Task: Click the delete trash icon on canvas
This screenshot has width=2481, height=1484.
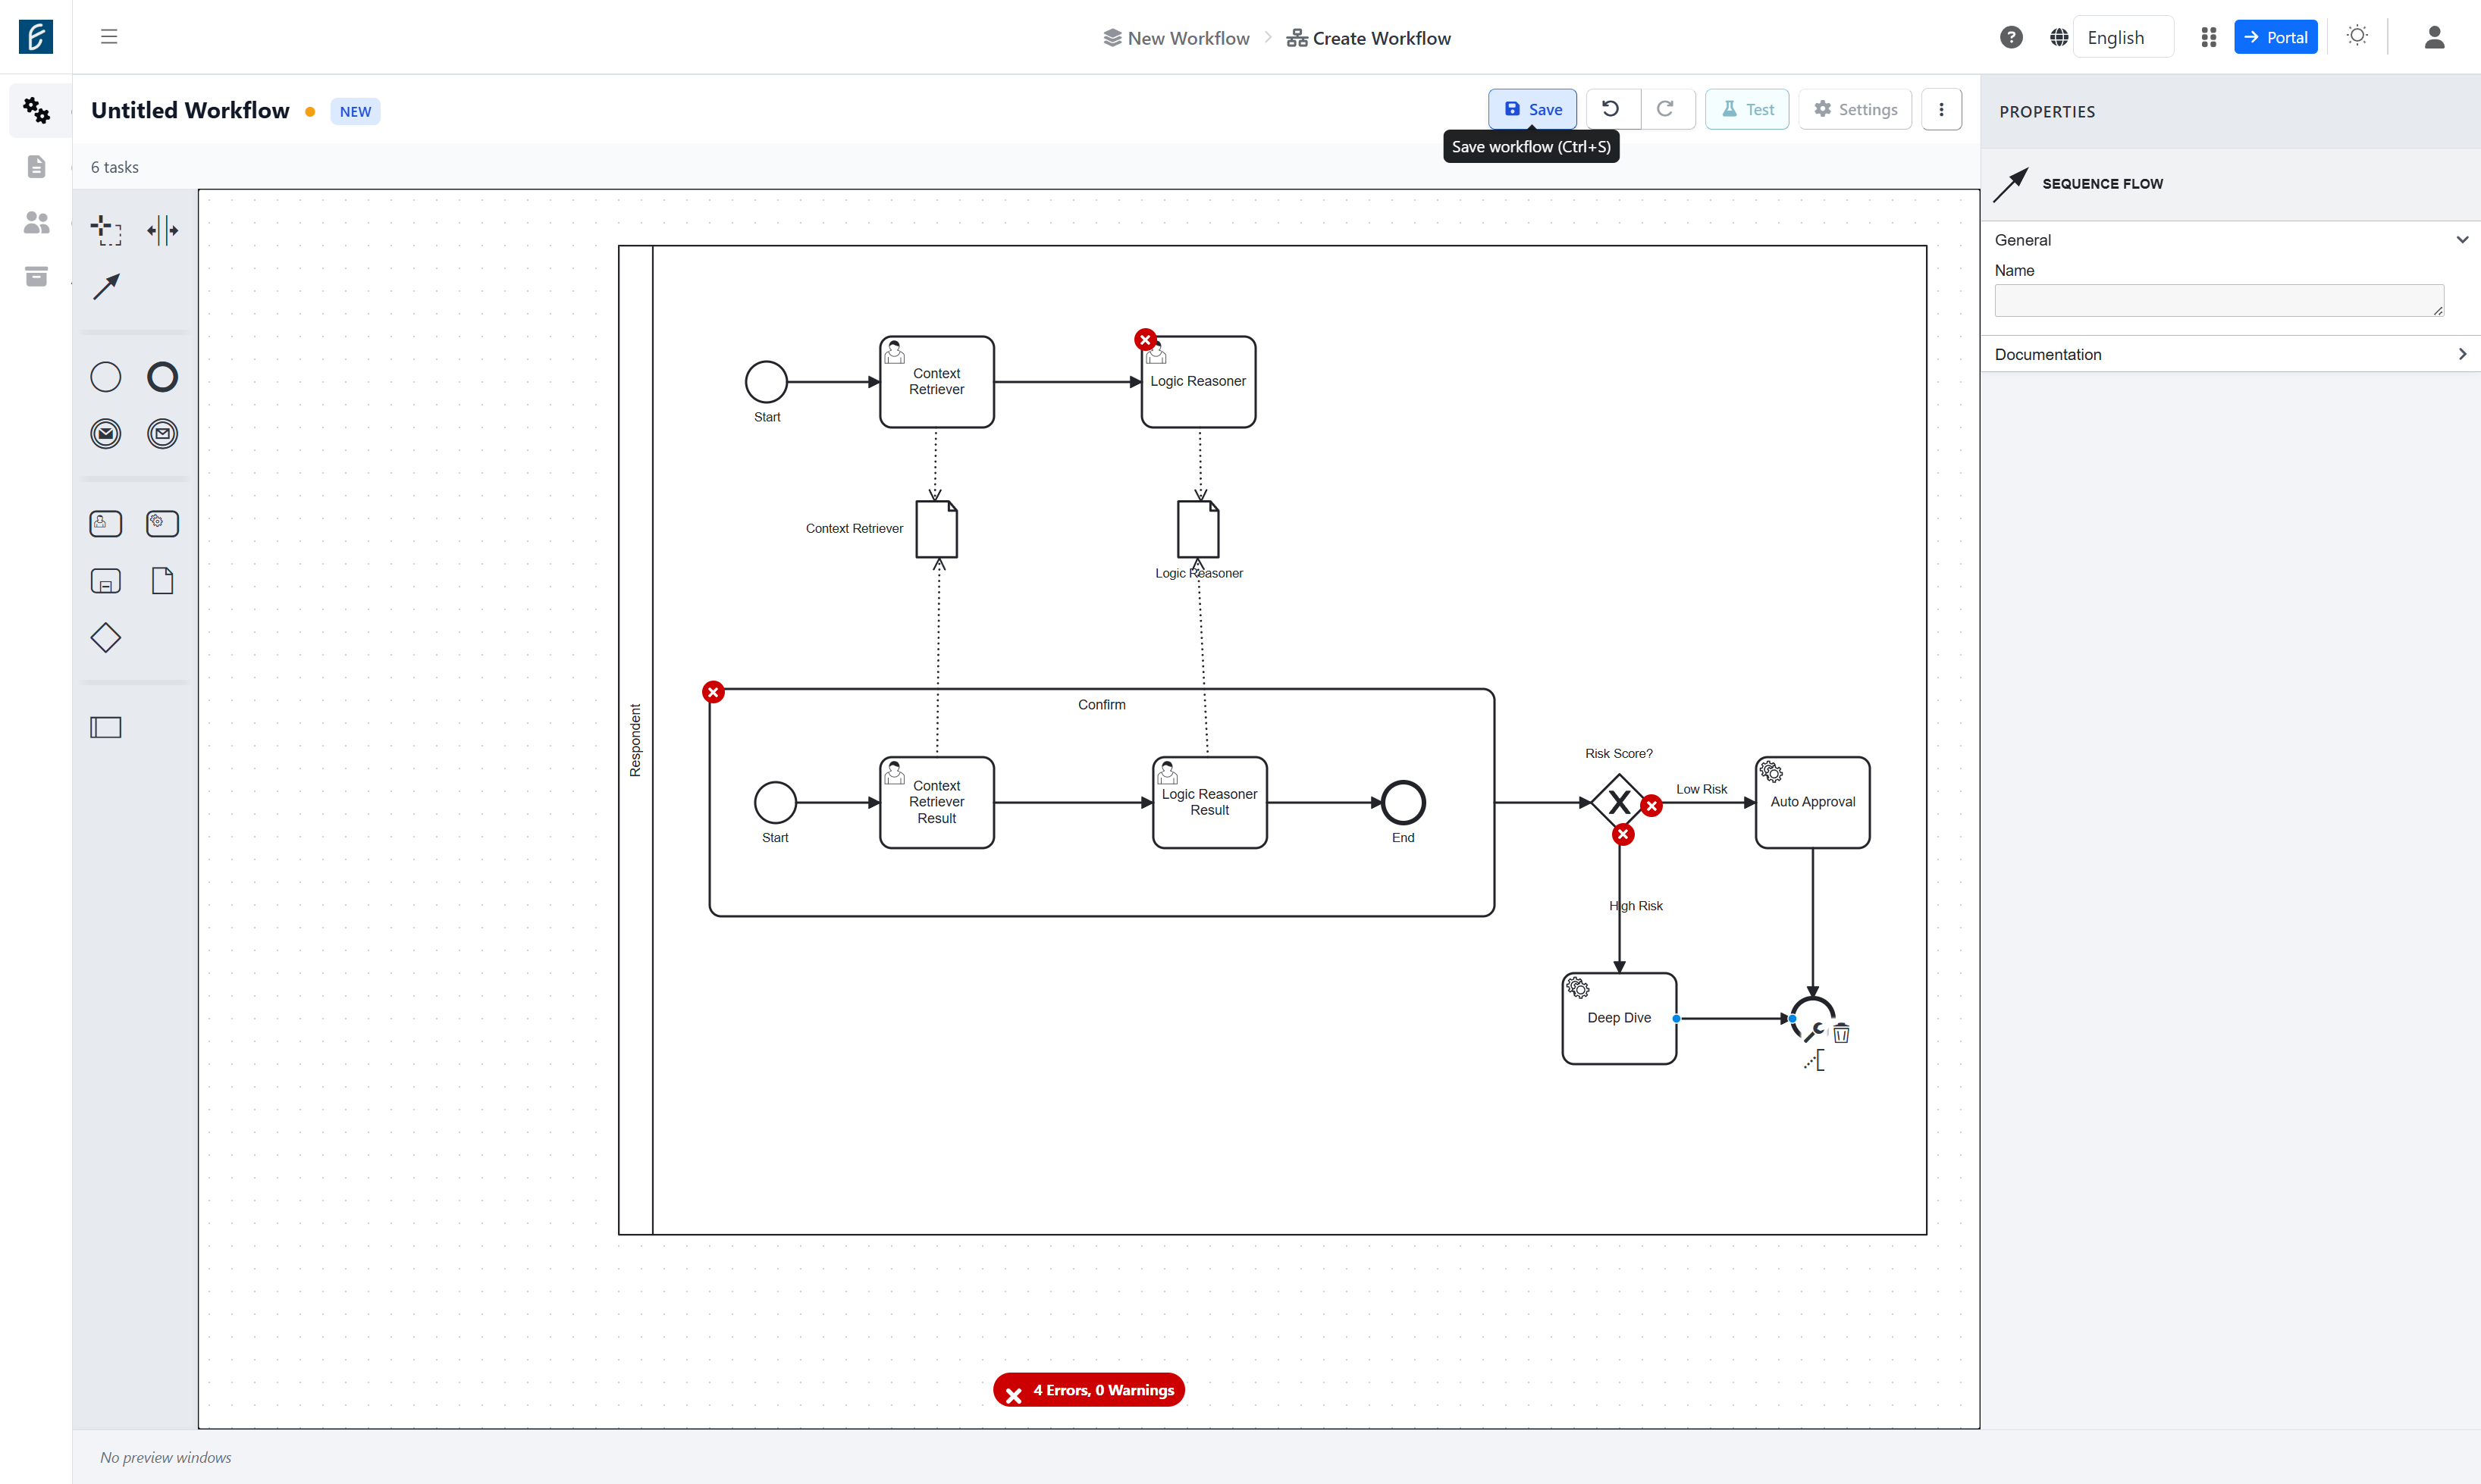Action: 1841,1033
